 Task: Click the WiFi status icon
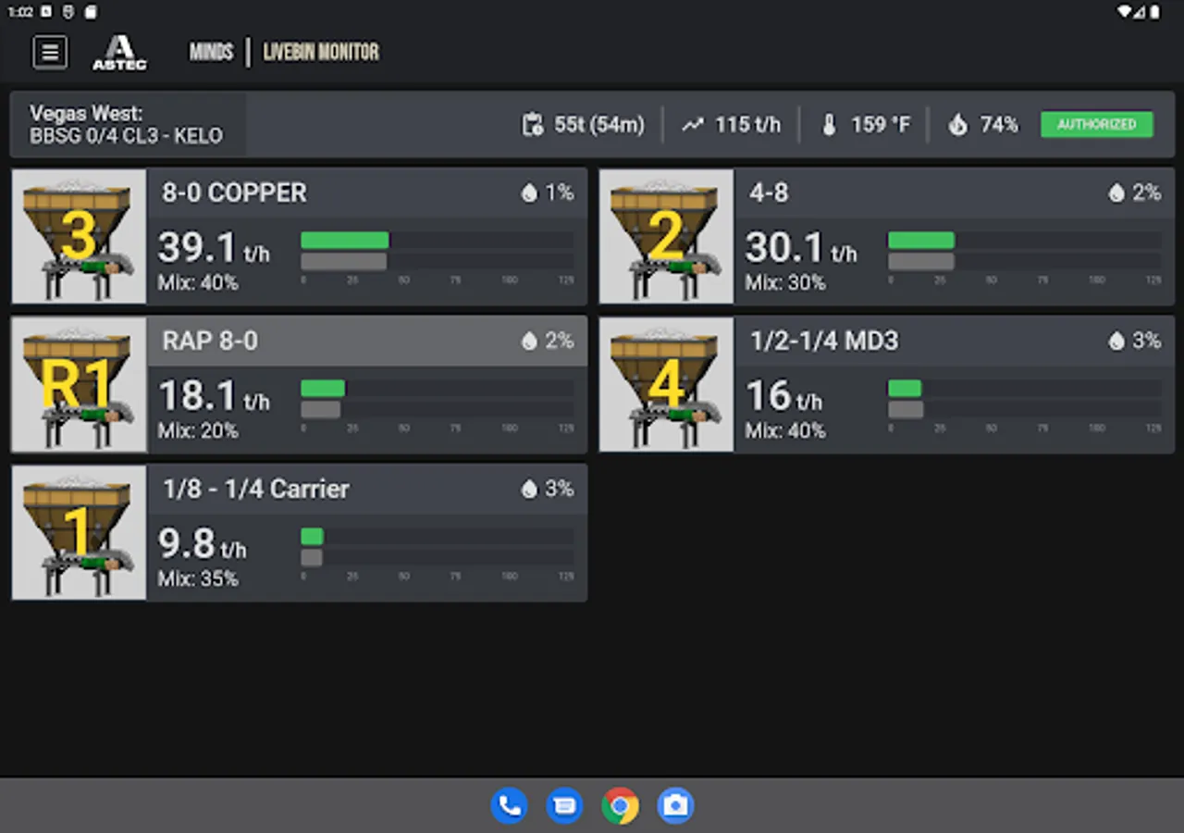coord(1126,12)
